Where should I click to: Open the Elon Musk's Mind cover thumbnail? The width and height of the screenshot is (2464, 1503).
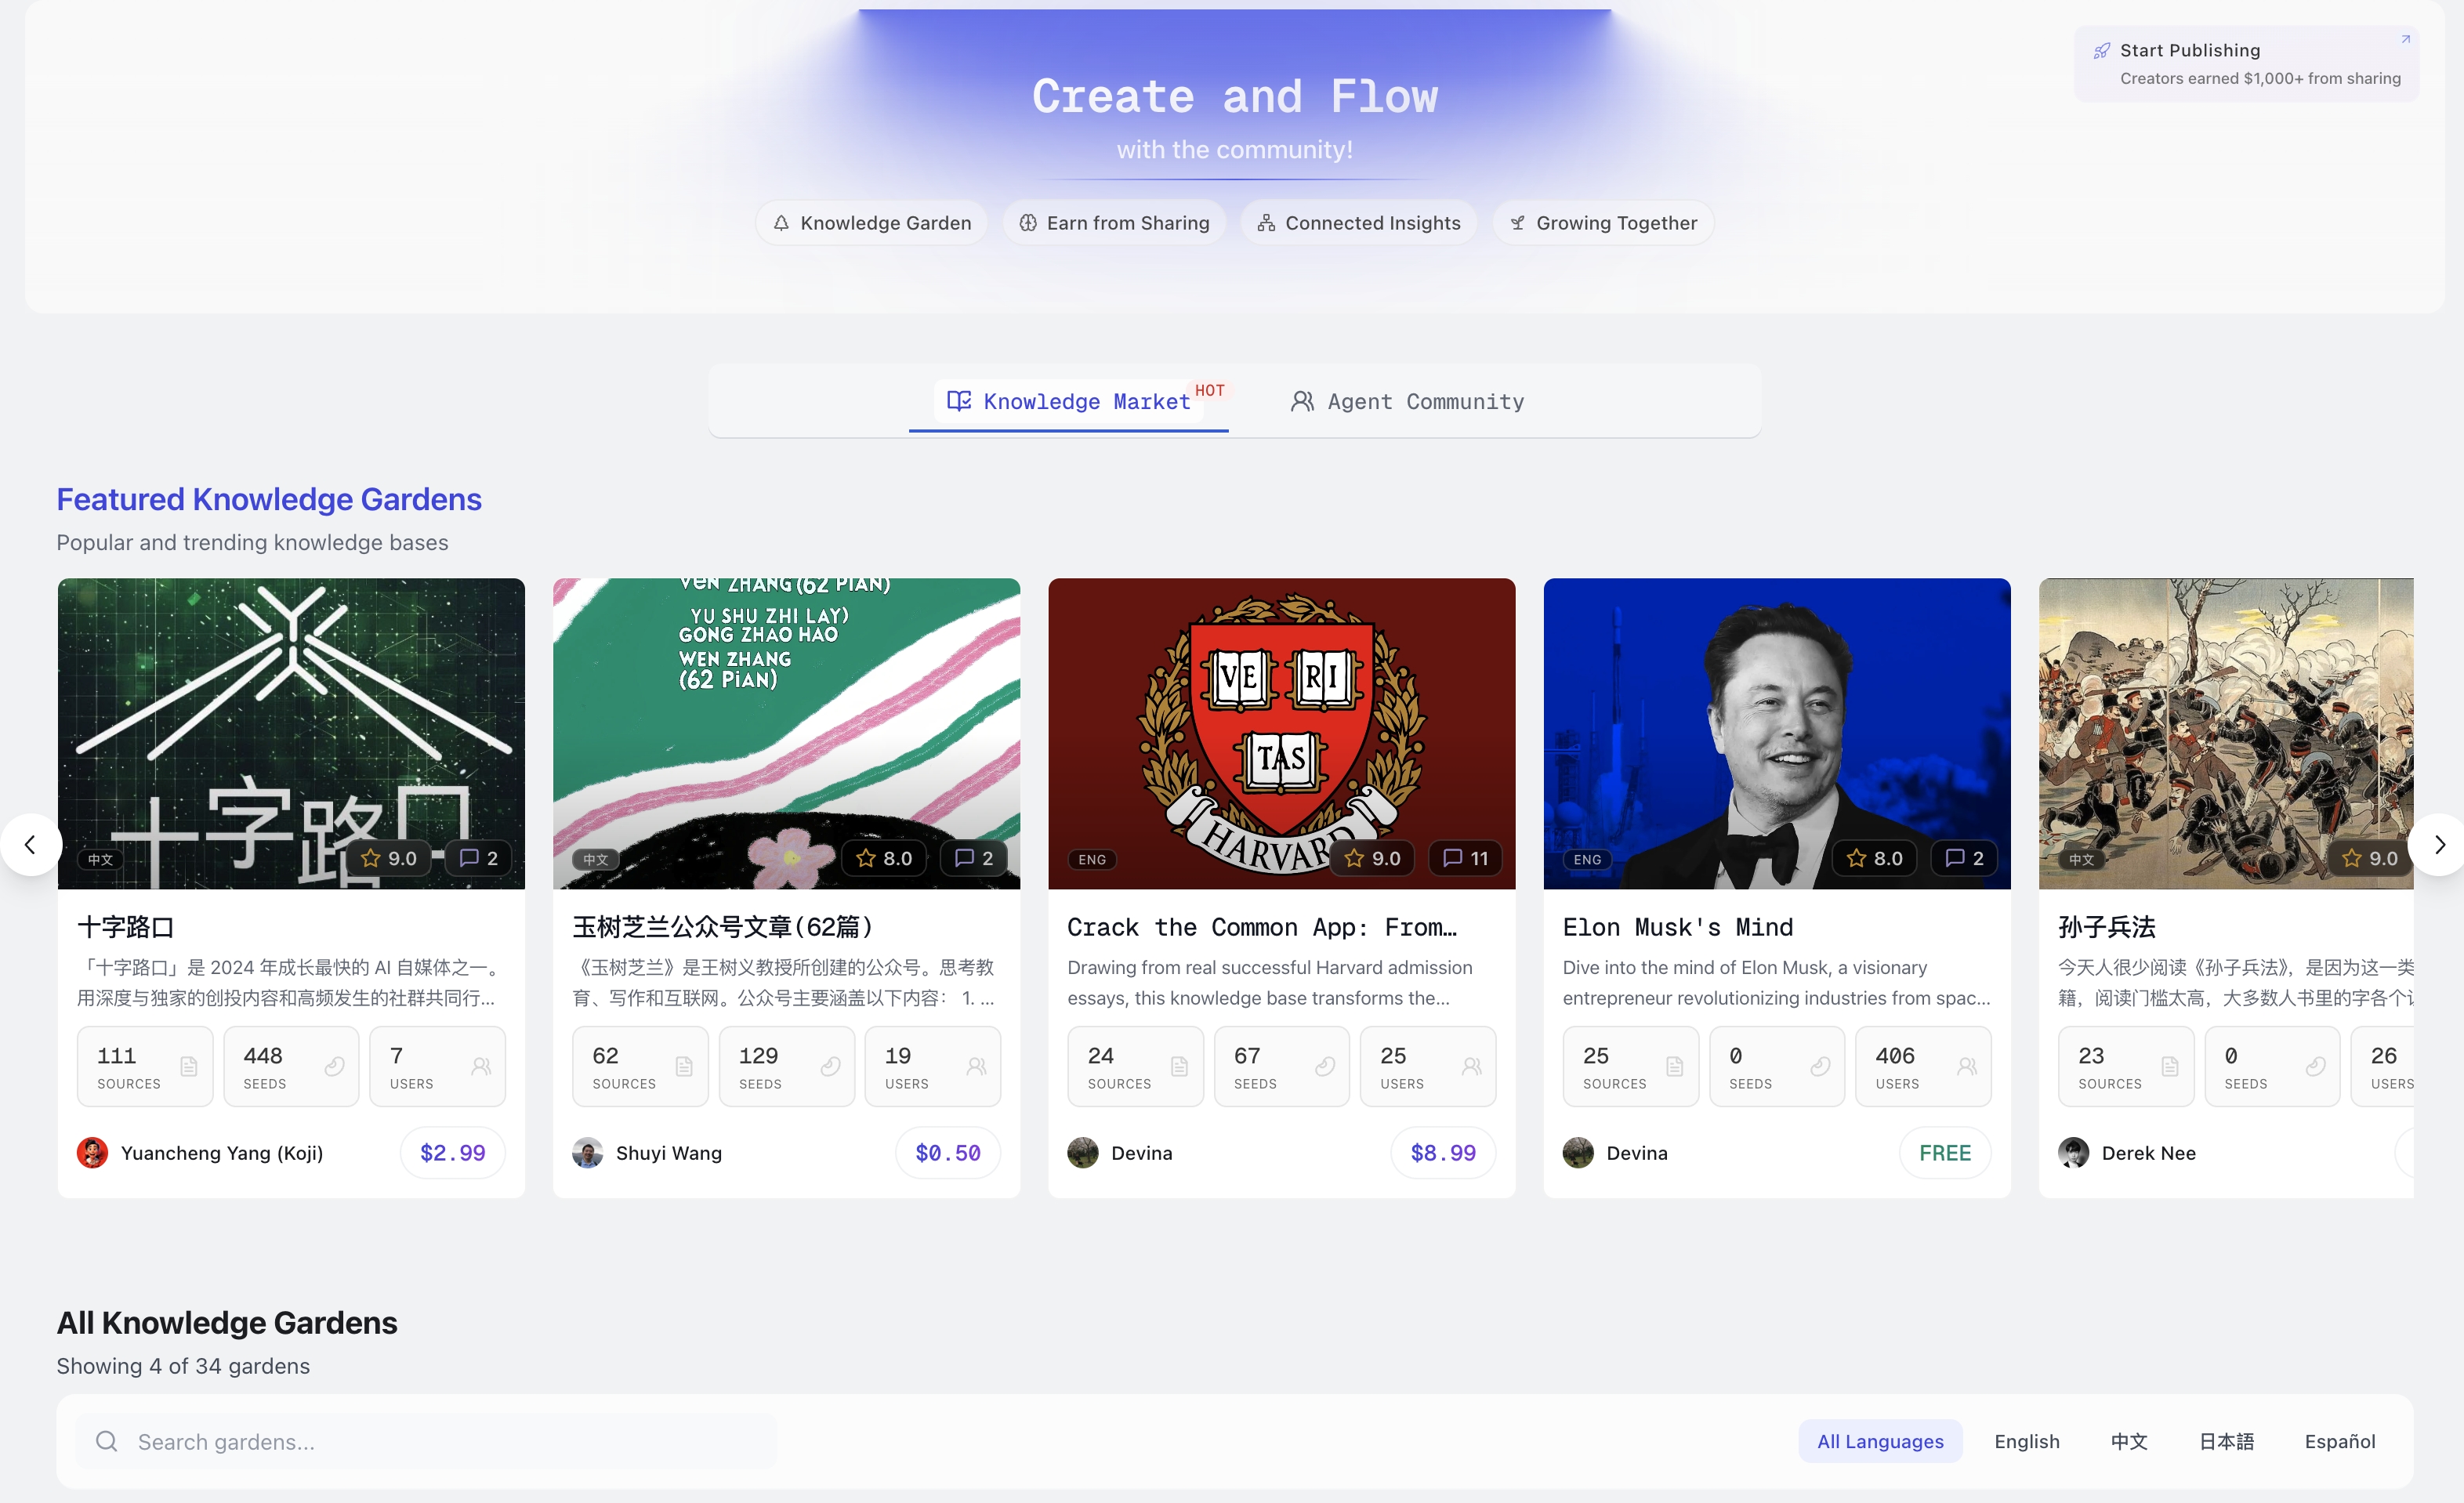(x=1777, y=733)
